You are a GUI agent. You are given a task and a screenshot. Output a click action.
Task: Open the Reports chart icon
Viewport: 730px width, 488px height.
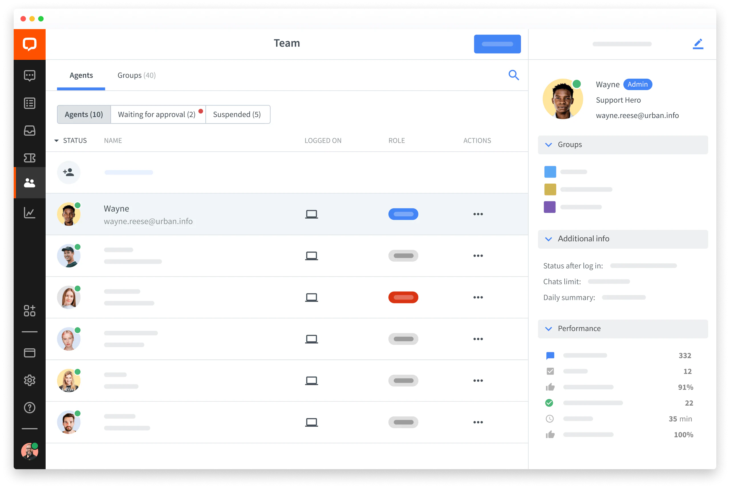click(x=30, y=213)
